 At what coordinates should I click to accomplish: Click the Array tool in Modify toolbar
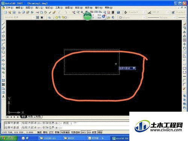(x=185, y=40)
